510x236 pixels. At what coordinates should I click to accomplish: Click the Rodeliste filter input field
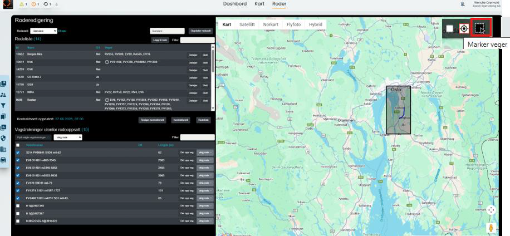tap(197, 40)
